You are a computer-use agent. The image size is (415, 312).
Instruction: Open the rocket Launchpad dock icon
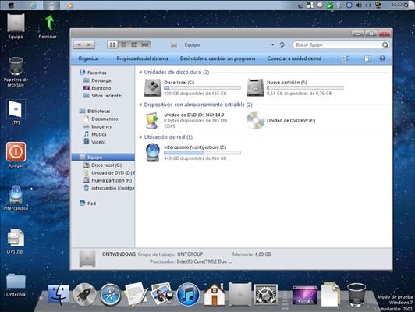[84, 295]
